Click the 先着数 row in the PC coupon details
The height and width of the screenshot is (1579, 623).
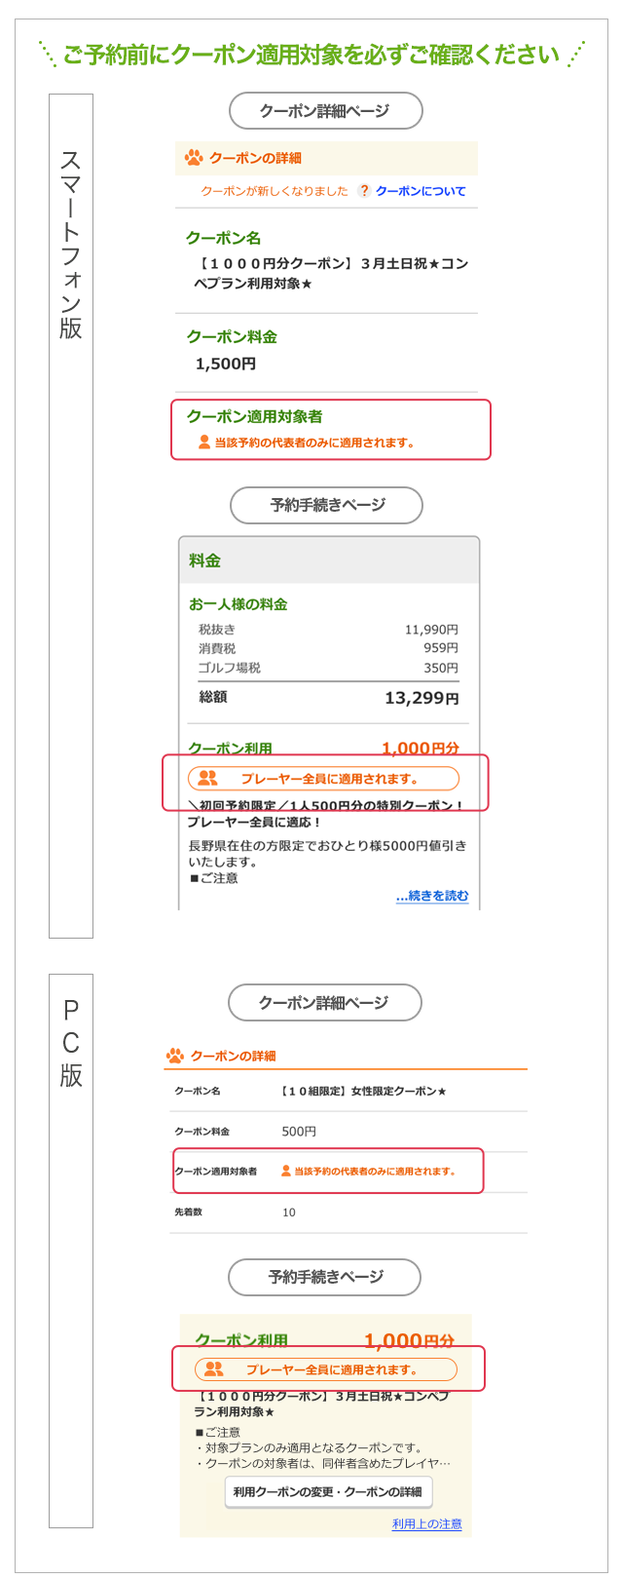coord(348,1213)
